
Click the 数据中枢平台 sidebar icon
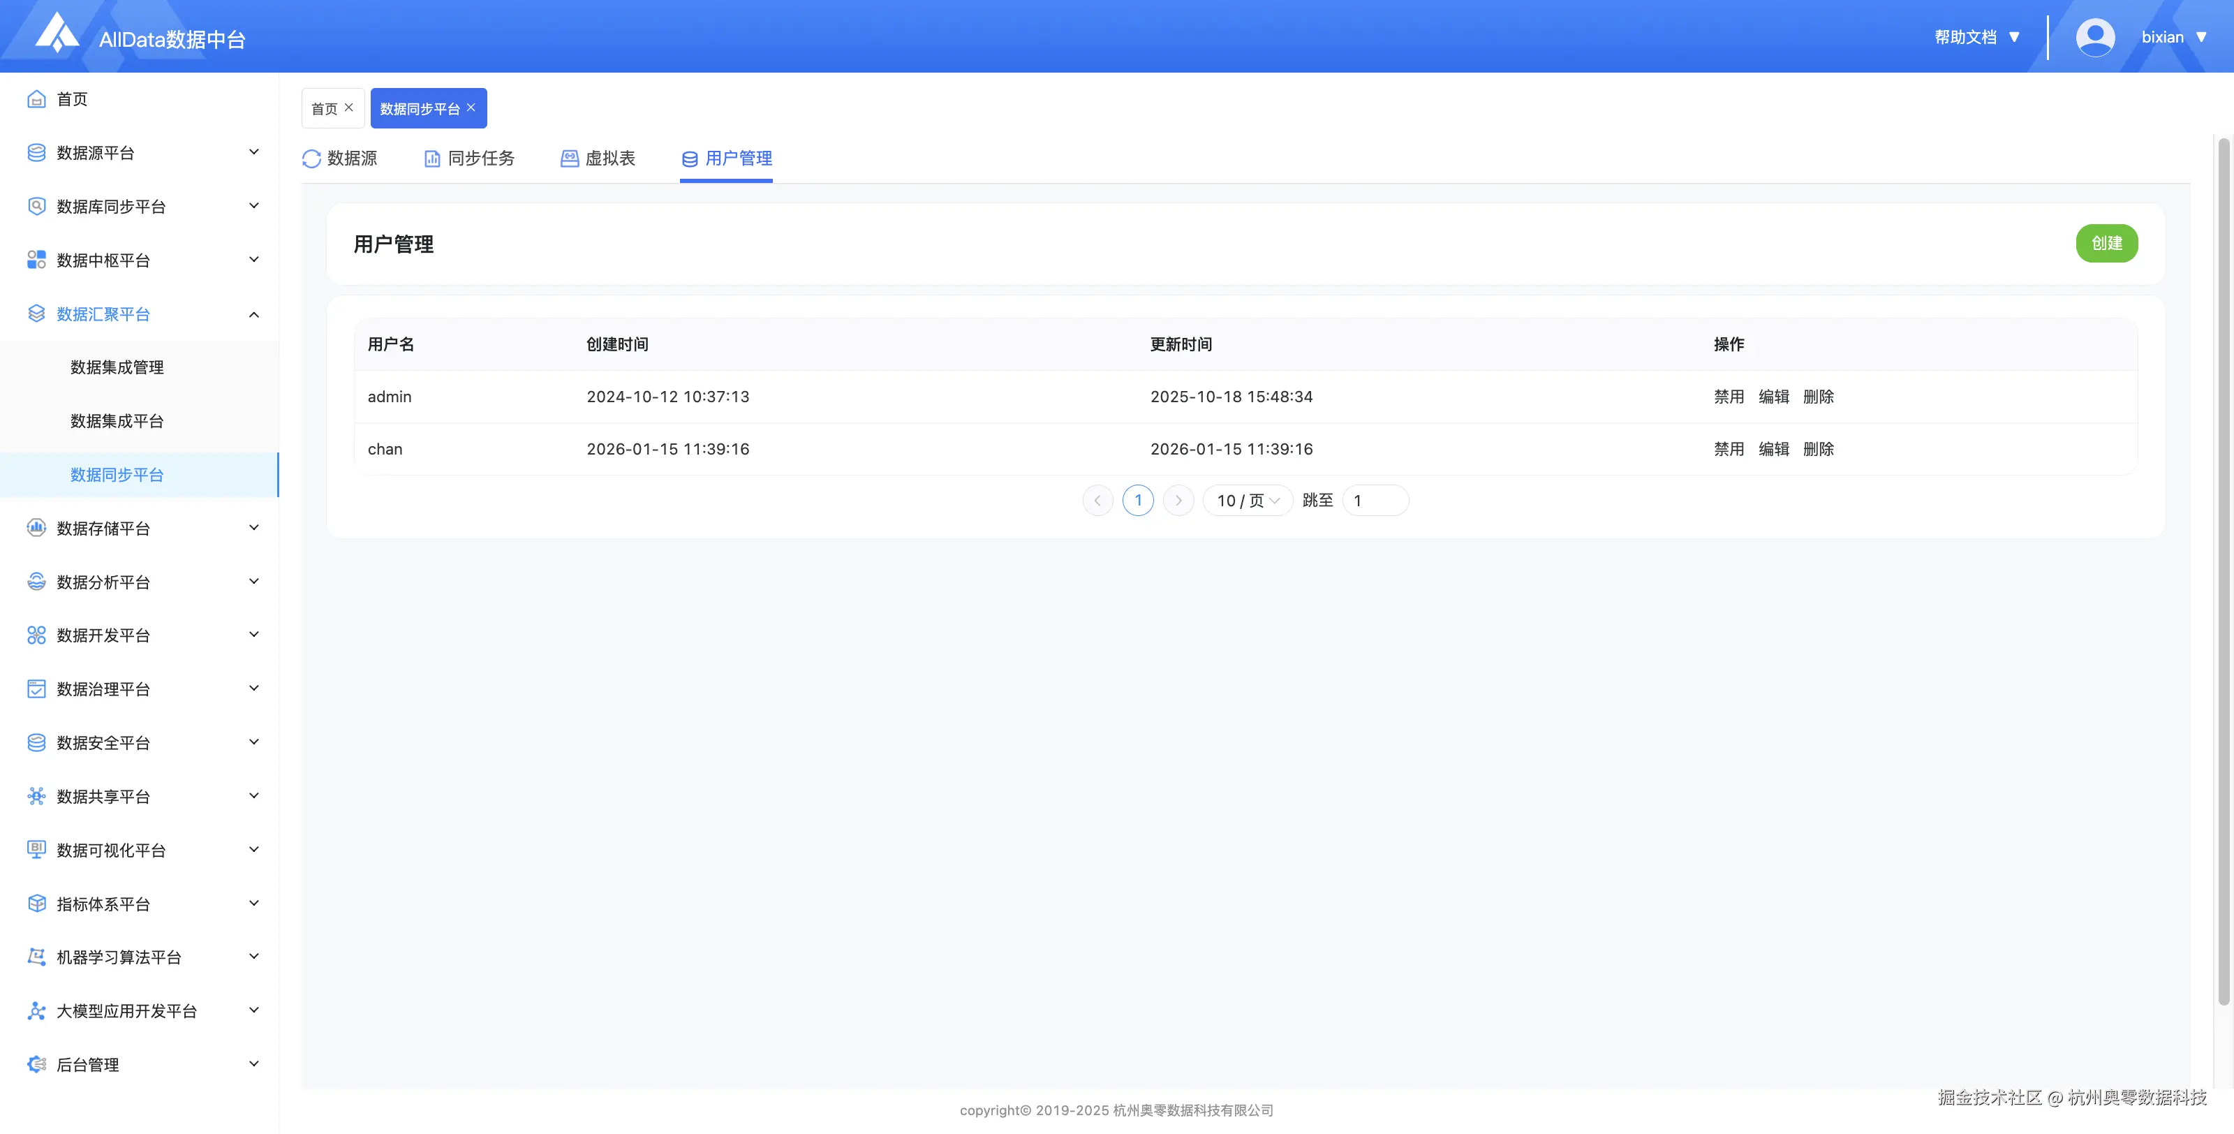point(36,260)
